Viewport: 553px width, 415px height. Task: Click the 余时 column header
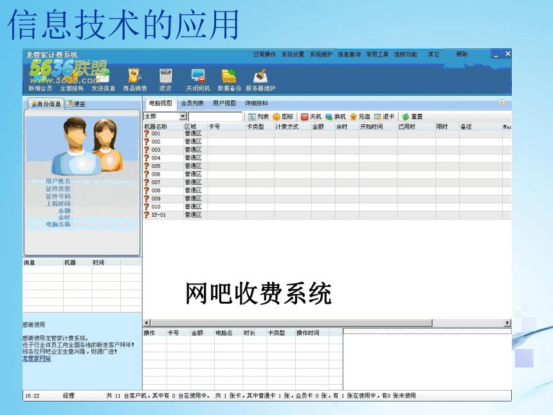click(347, 126)
